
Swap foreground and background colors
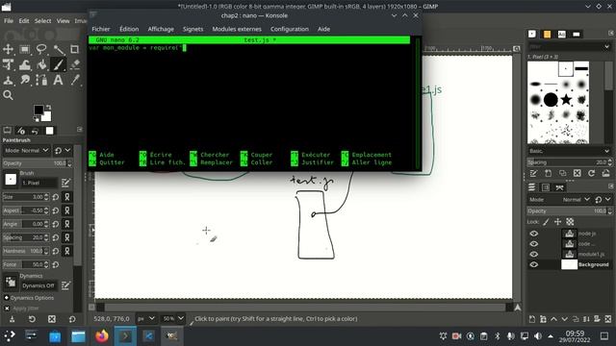coord(48,107)
